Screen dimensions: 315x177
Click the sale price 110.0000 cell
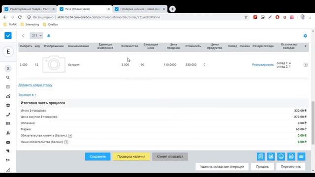(x=170, y=64)
